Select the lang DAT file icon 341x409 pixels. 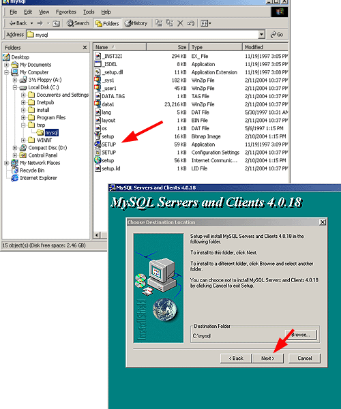click(x=98, y=112)
